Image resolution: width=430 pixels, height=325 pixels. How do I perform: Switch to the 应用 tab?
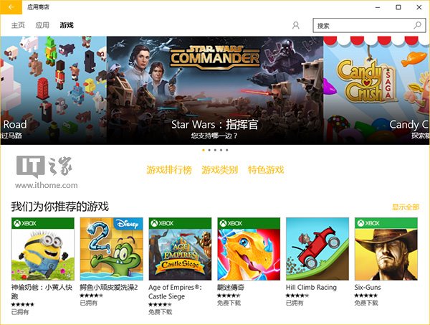point(42,25)
